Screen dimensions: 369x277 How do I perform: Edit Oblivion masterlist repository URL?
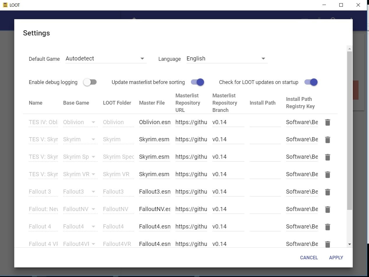tap(191, 122)
